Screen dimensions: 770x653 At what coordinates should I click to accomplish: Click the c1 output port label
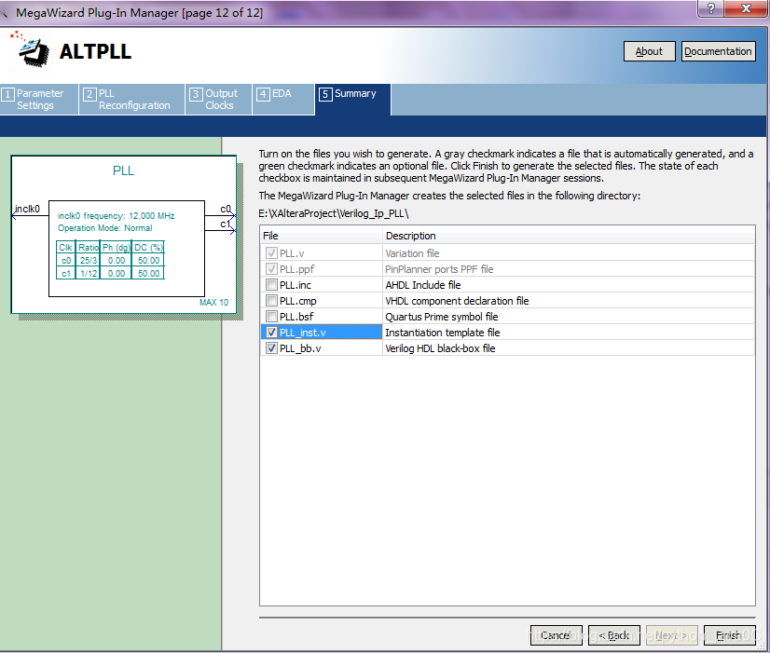(225, 224)
